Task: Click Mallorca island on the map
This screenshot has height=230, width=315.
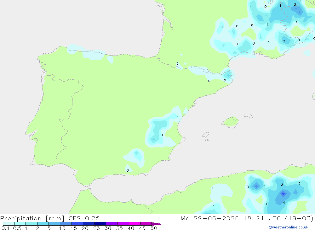Action: [x=231, y=122]
